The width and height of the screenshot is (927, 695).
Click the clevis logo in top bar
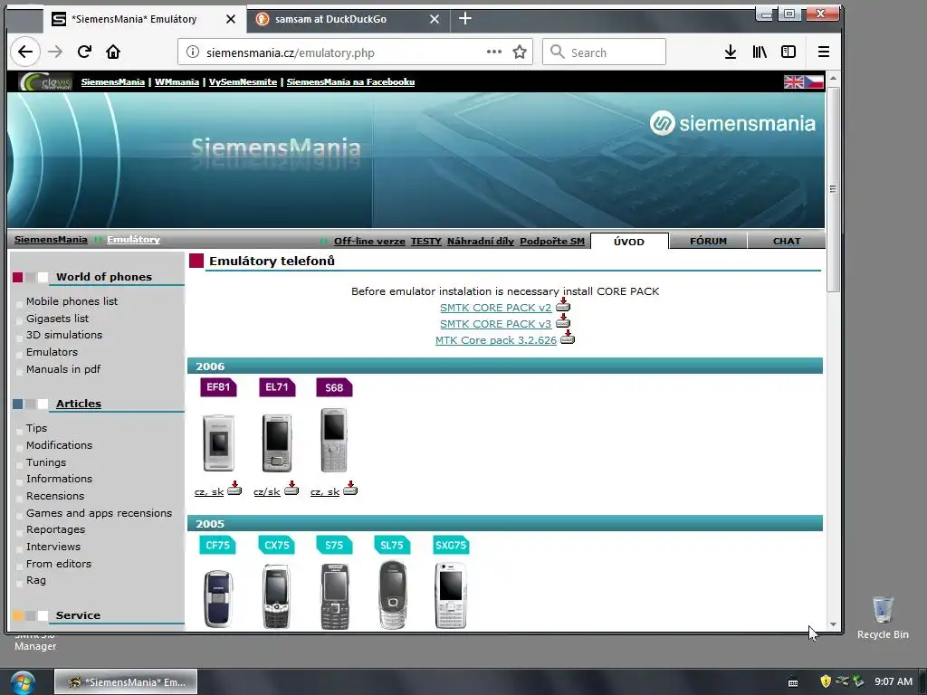tap(45, 81)
